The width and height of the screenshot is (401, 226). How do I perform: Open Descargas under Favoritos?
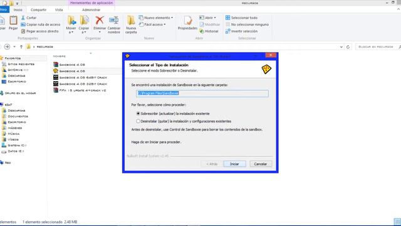coord(14,75)
